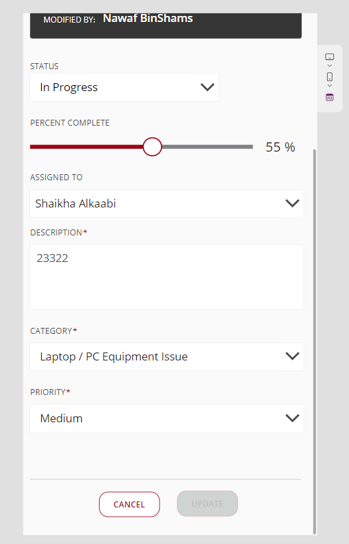Click the red filled part of the slider
349x544 pixels.
[x=86, y=147]
